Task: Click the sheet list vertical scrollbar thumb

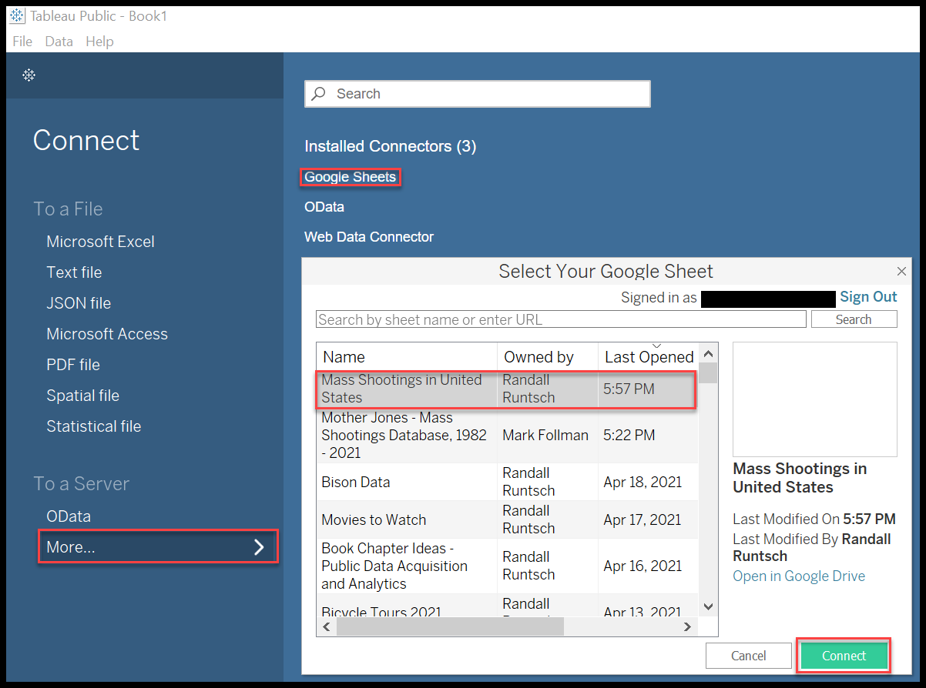Action: (x=709, y=372)
